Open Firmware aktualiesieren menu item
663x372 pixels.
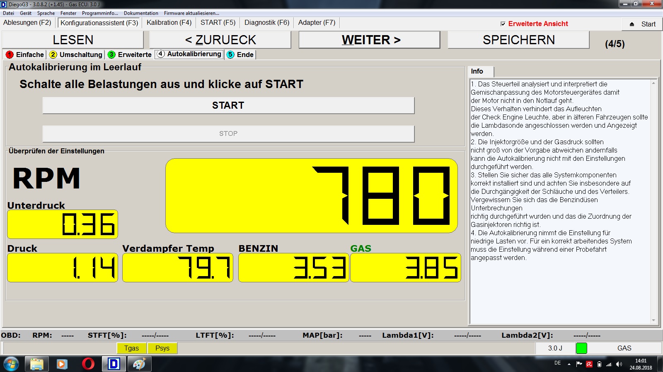[x=191, y=13]
